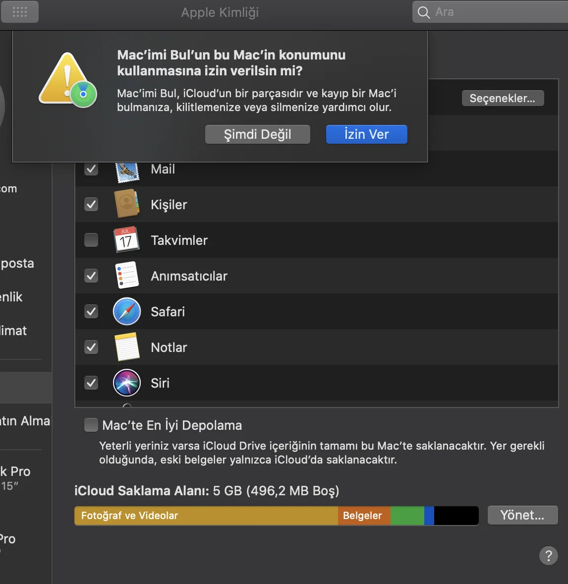Click the Kişiler contacts book icon
Screen dimensions: 568x584
[127, 204]
